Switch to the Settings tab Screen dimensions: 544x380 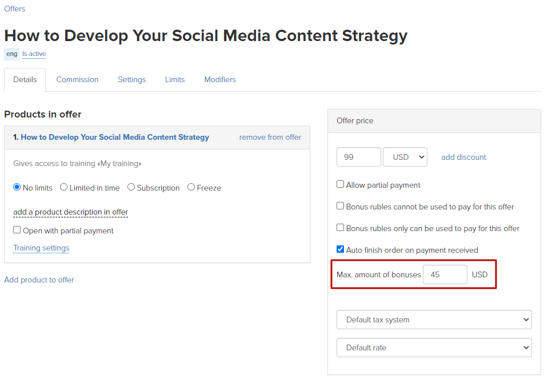tap(131, 80)
